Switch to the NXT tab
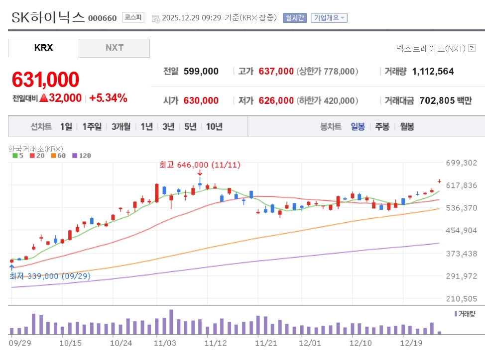 click(114, 48)
